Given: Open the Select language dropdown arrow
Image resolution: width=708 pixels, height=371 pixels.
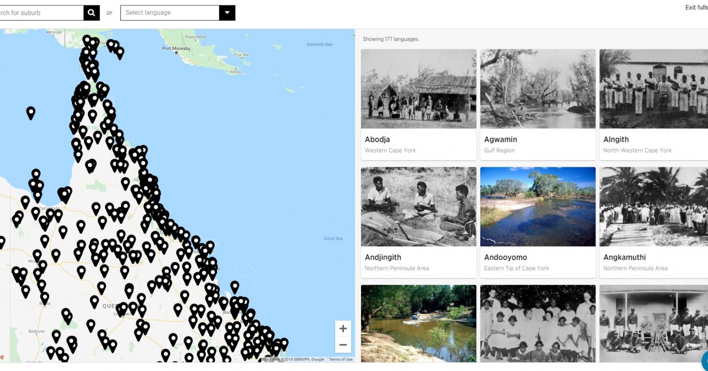Looking at the screenshot, I should click(227, 12).
